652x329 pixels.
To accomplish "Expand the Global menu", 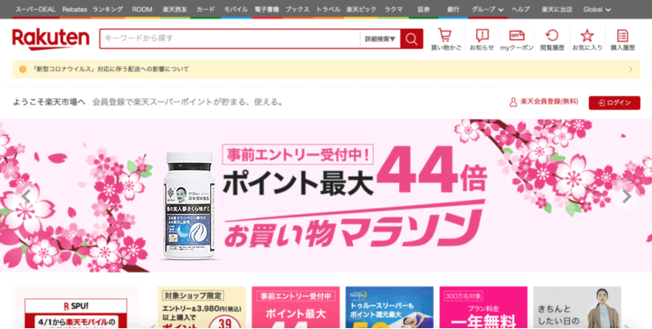I will [597, 9].
